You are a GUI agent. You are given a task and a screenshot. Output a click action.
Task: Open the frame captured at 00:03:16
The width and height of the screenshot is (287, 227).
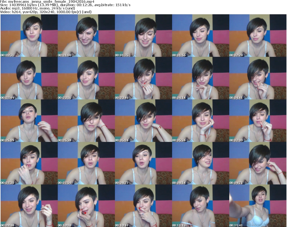pyautogui.click(x=86, y=78)
